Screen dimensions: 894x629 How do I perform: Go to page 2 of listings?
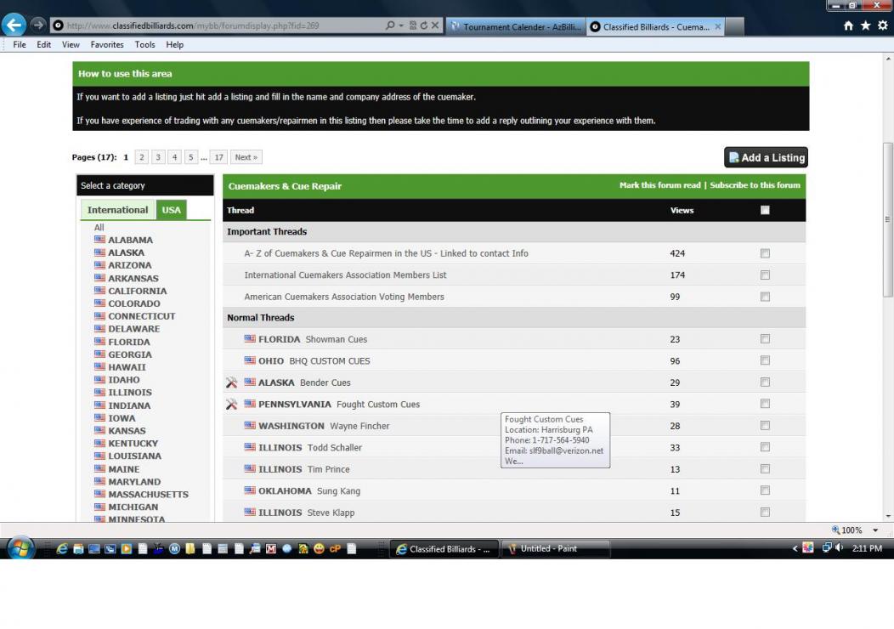(142, 157)
